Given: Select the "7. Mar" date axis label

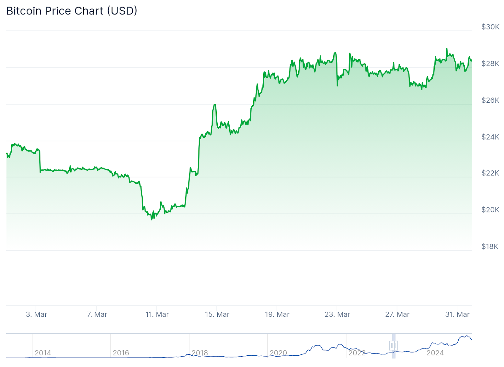Looking at the screenshot, I should click(97, 314).
